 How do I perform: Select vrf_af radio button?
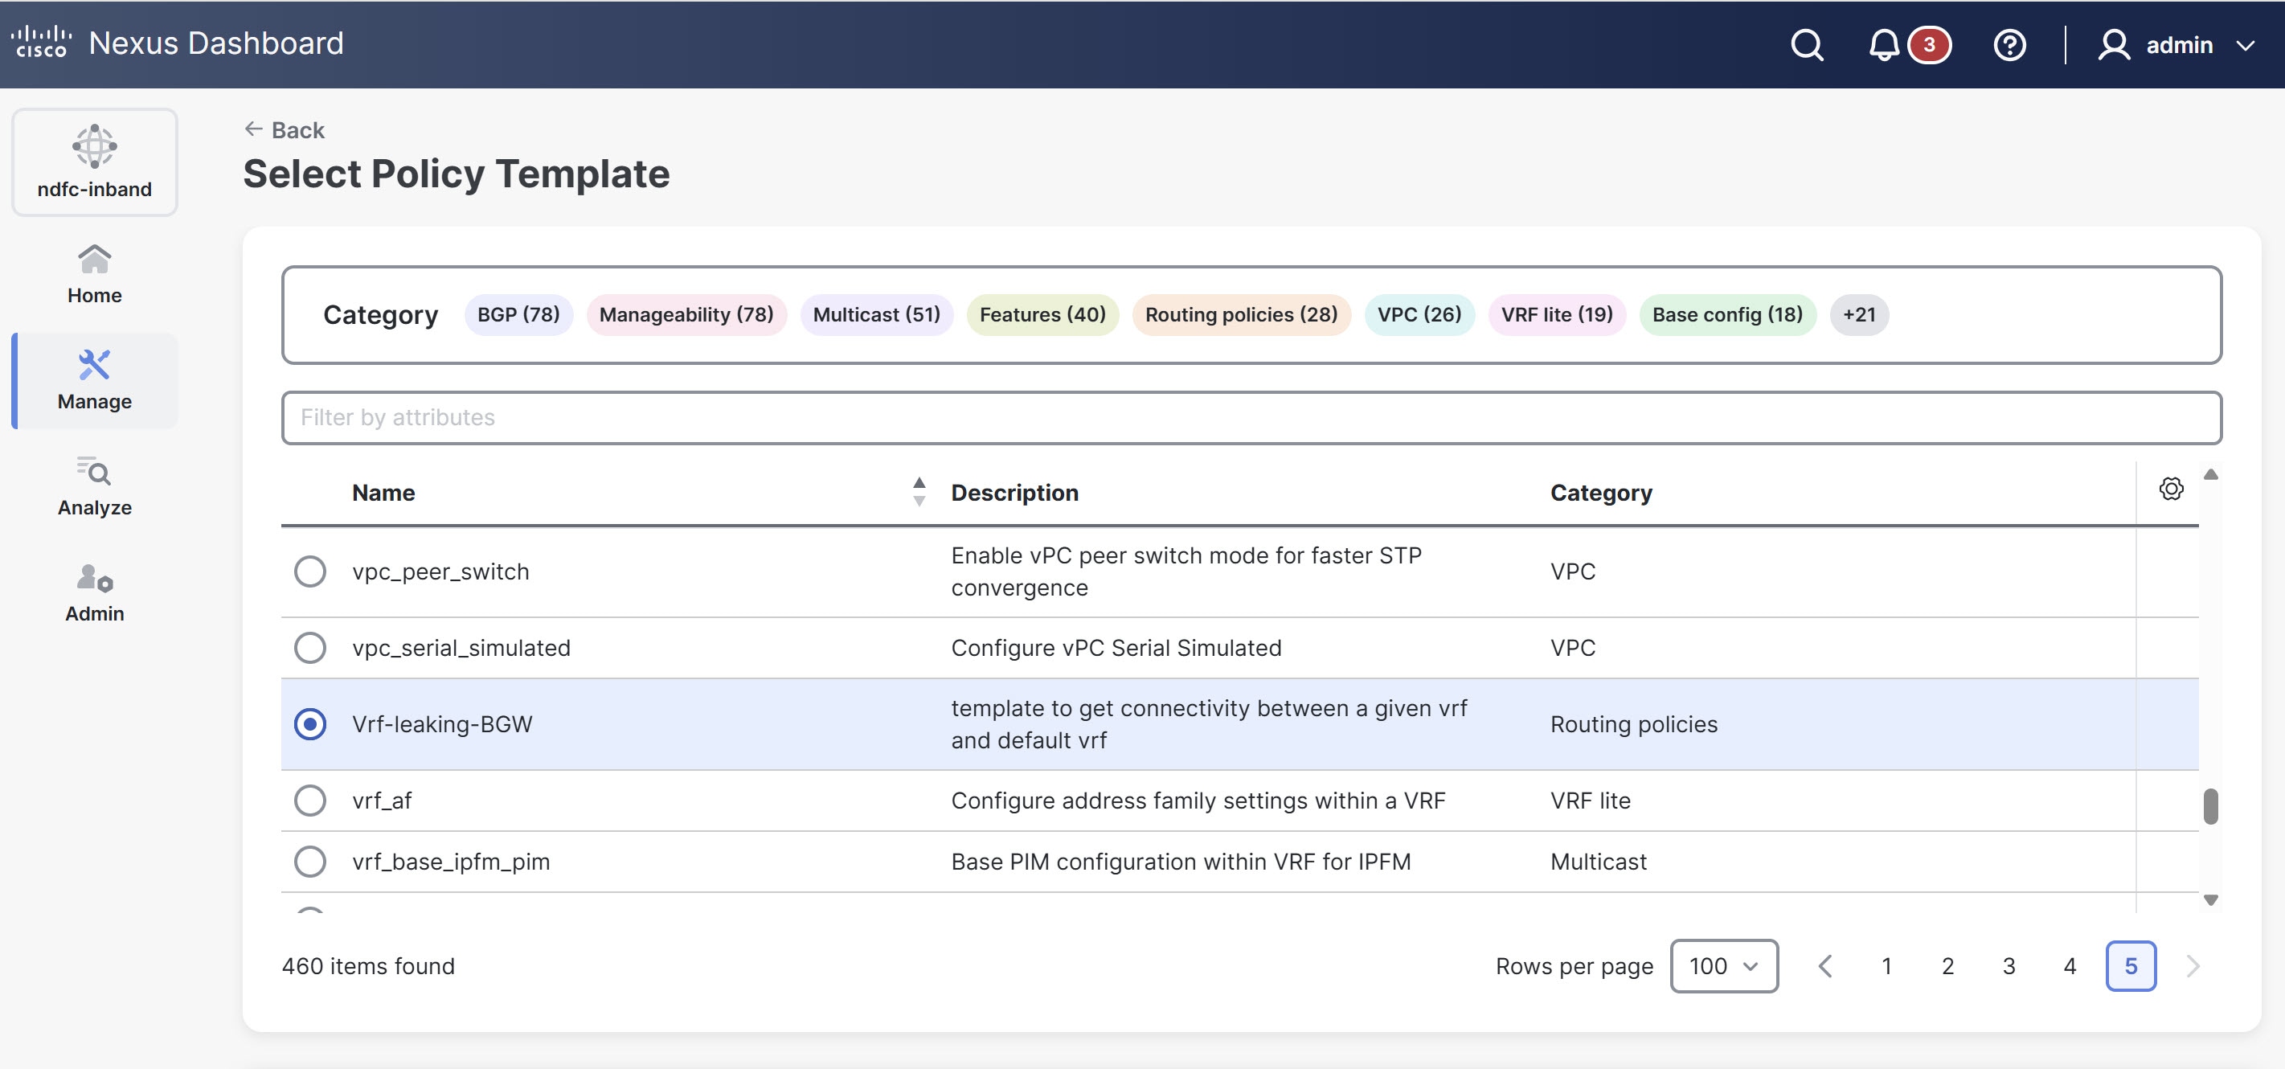coord(309,801)
